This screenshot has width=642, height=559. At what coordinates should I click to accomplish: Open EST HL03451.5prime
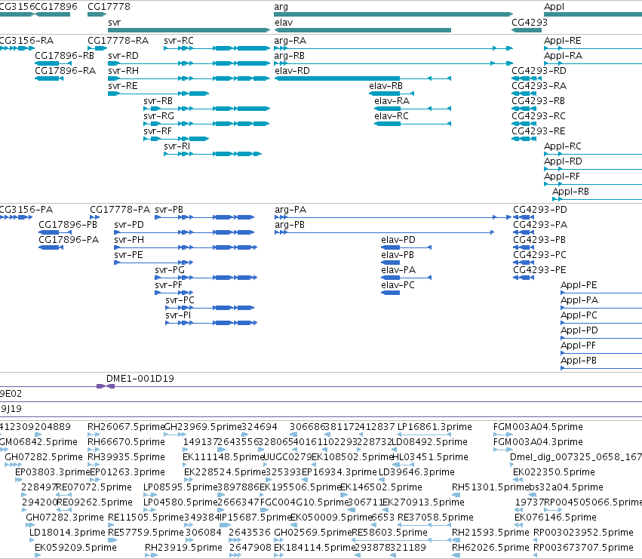coord(430,457)
